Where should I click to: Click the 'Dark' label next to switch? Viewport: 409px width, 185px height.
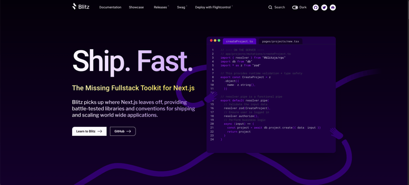(303, 7)
